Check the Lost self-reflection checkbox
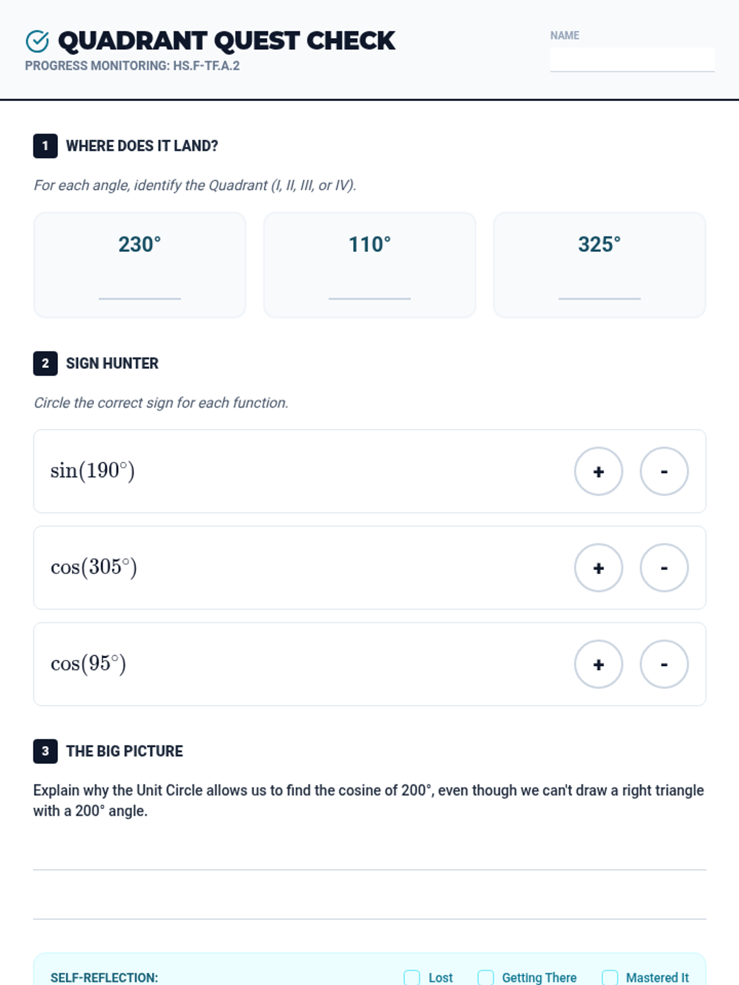Viewport: 739px width, 985px height. pos(411,978)
